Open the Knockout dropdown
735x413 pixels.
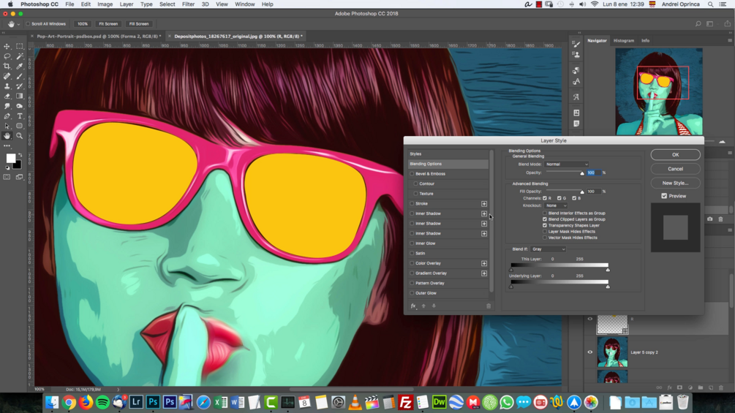[556, 205]
